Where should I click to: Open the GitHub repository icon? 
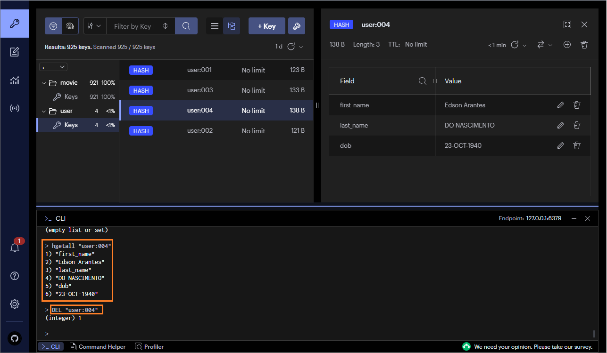tap(14, 338)
